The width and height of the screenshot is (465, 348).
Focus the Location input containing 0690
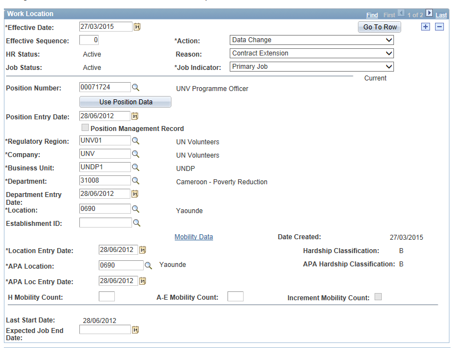click(x=105, y=209)
